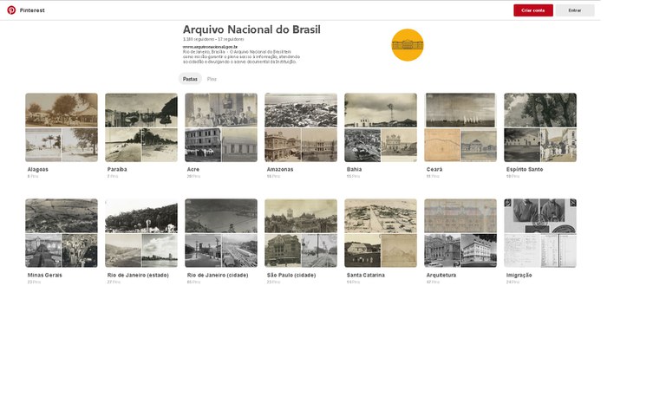Open the Rio de Janeiro (cidade) board thumbnail

221,233
